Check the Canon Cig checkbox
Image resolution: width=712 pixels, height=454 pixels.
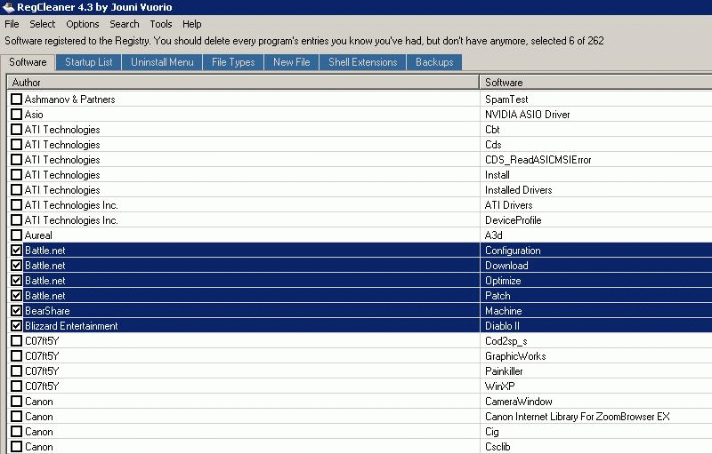tap(16, 432)
